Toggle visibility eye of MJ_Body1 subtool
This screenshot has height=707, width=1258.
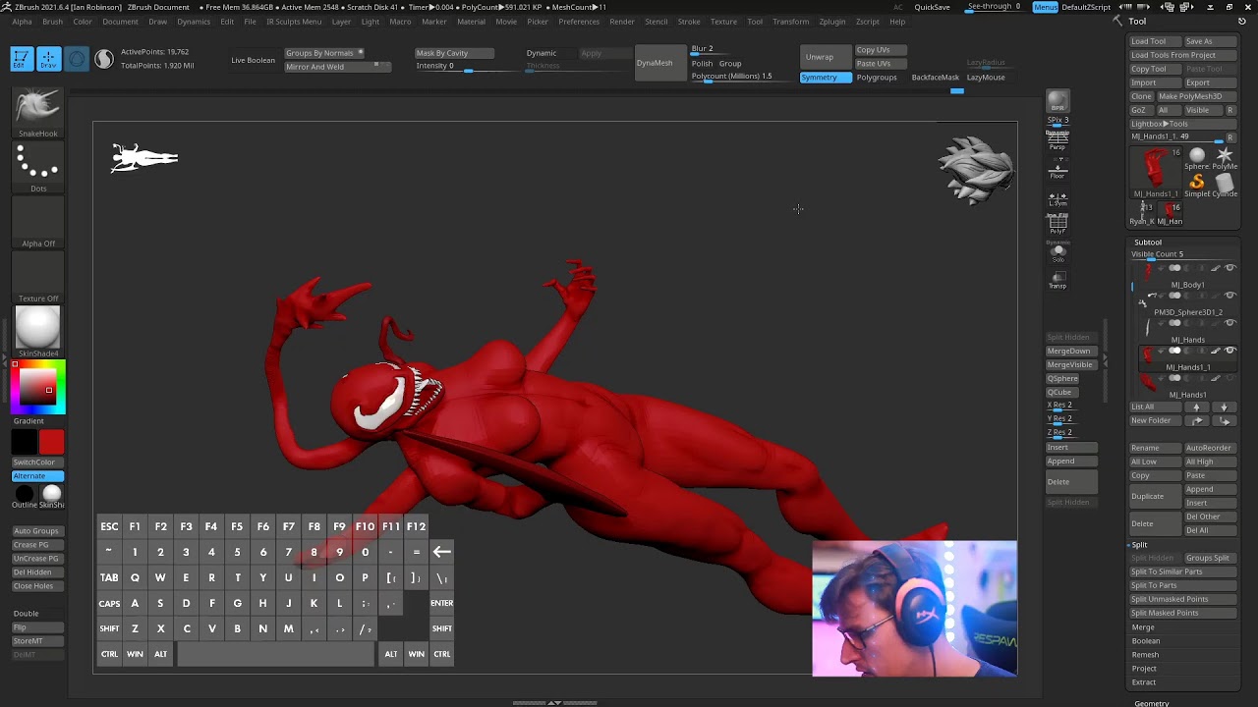pyautogui.click(x=1229, y=268)
